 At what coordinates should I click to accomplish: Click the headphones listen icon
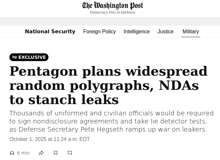coord(12,153)
